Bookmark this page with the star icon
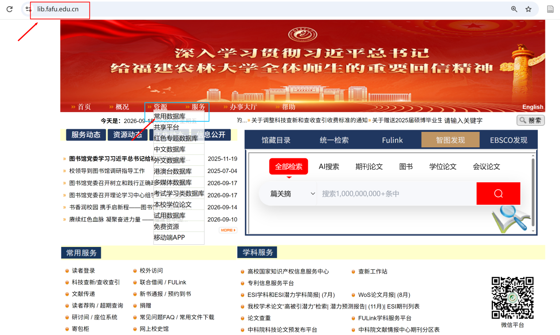This screenshot has width=560, height=335. click(x=528, y=9)
